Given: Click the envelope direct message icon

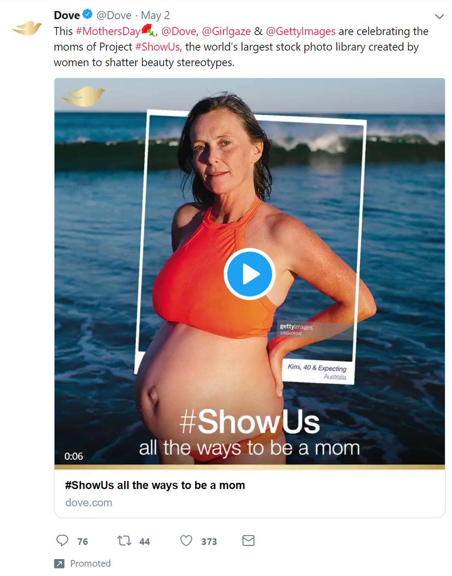Looking at the screenshot, I should point(248,541).
